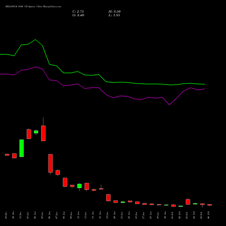Click the 27 Jan date label
Viewport: 226px width, 226px height.
pos(143,215)
